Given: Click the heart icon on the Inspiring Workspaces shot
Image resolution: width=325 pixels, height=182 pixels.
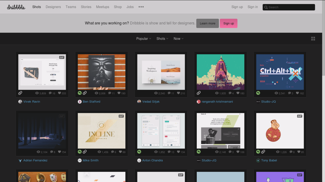Looking at the screenshot, I should click(178, 93).
